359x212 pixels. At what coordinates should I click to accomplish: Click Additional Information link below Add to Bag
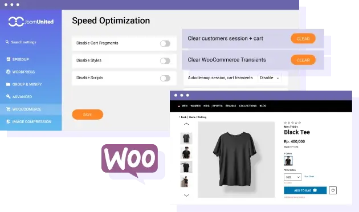point(294,197)
